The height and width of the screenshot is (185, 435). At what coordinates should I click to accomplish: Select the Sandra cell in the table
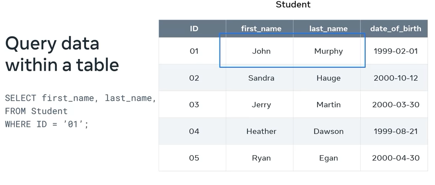261,78
